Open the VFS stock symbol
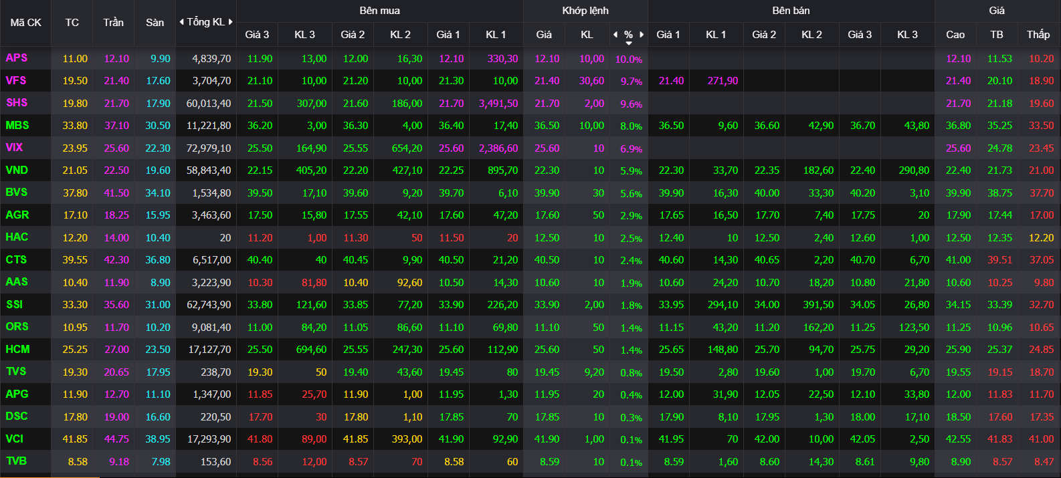The width and height of the screenshot is (1061, 478). [16, 80]
